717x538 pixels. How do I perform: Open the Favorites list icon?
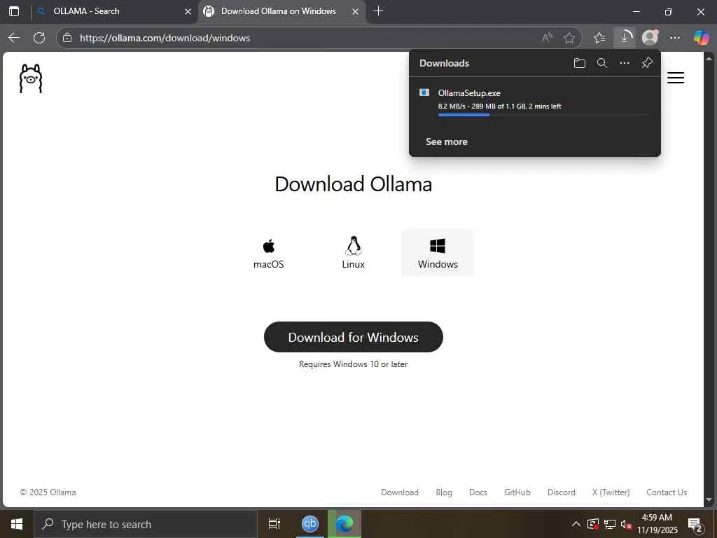click(x=599, y=38)
